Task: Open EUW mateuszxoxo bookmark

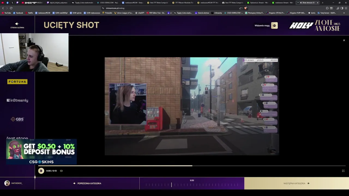Action: click(x=92, y=13)
